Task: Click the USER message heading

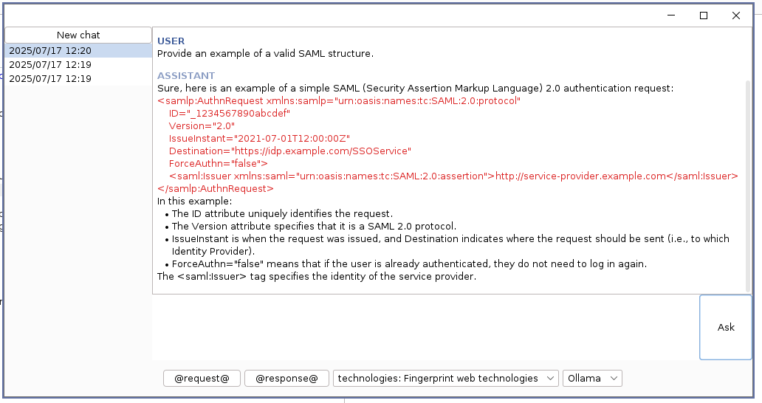Action: click(x=171, y=41)
